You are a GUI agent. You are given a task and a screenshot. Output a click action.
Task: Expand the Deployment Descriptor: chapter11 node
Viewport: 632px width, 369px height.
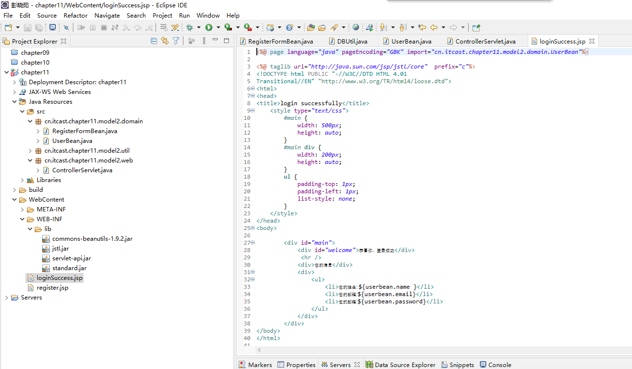14,82
